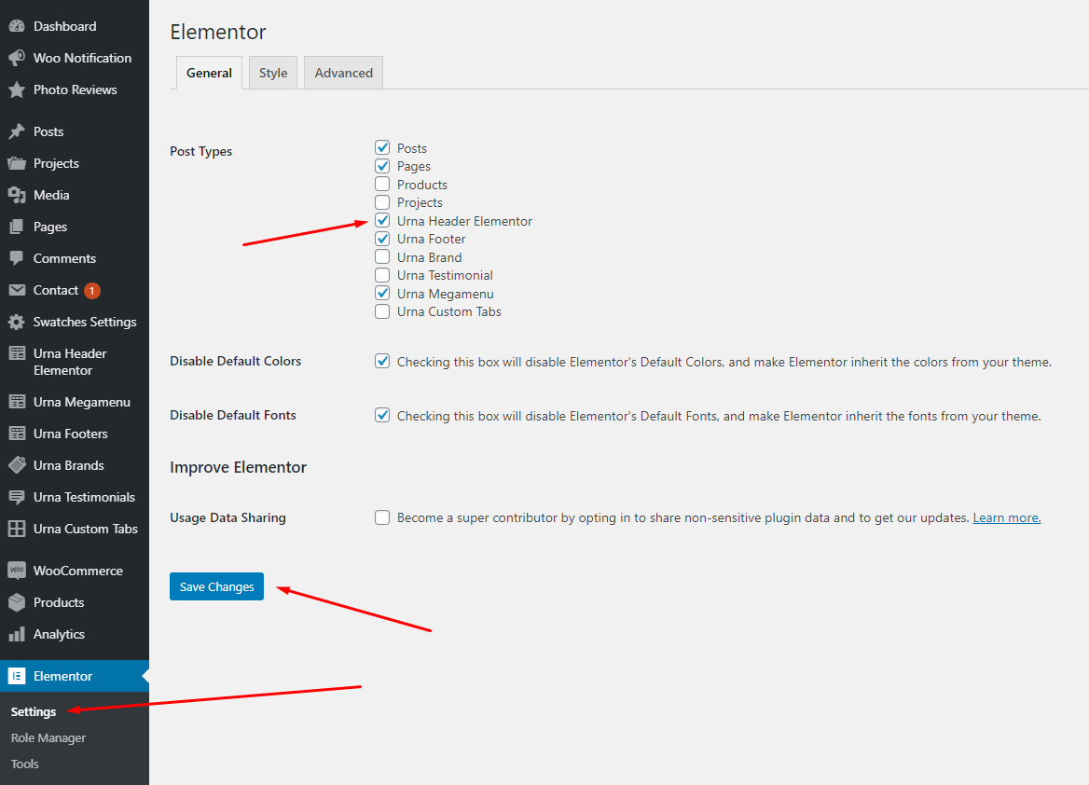Open the Advanced tab
This screenshot has height=785, width=1089.
[x=344, y=73]
